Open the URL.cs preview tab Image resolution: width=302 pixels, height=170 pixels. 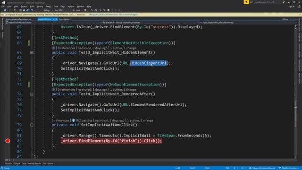point(285,19)
